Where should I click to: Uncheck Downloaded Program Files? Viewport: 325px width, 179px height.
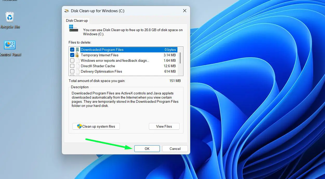[72, 50]
